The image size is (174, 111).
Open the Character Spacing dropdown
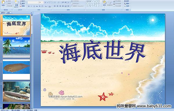click(43, 6)
